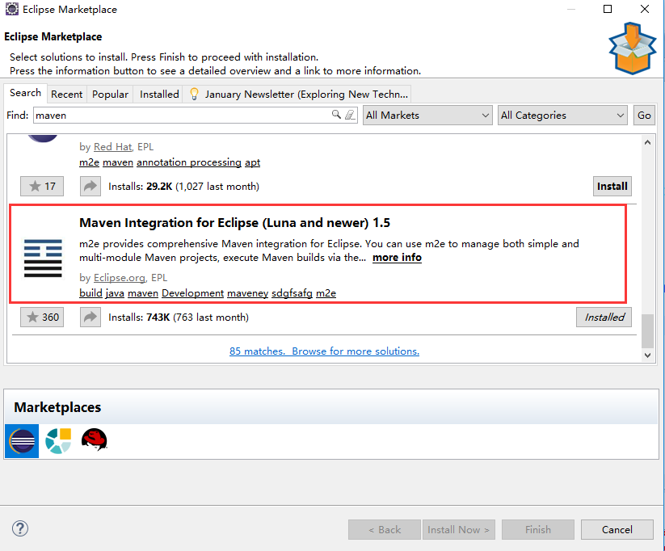Click the Eclipse Marketplace window title icon
665x551 pixels.
pyautogui.click(x=12, y=9)
